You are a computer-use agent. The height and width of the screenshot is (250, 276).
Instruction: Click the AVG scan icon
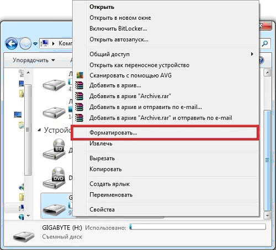click(x=80, y=75)
